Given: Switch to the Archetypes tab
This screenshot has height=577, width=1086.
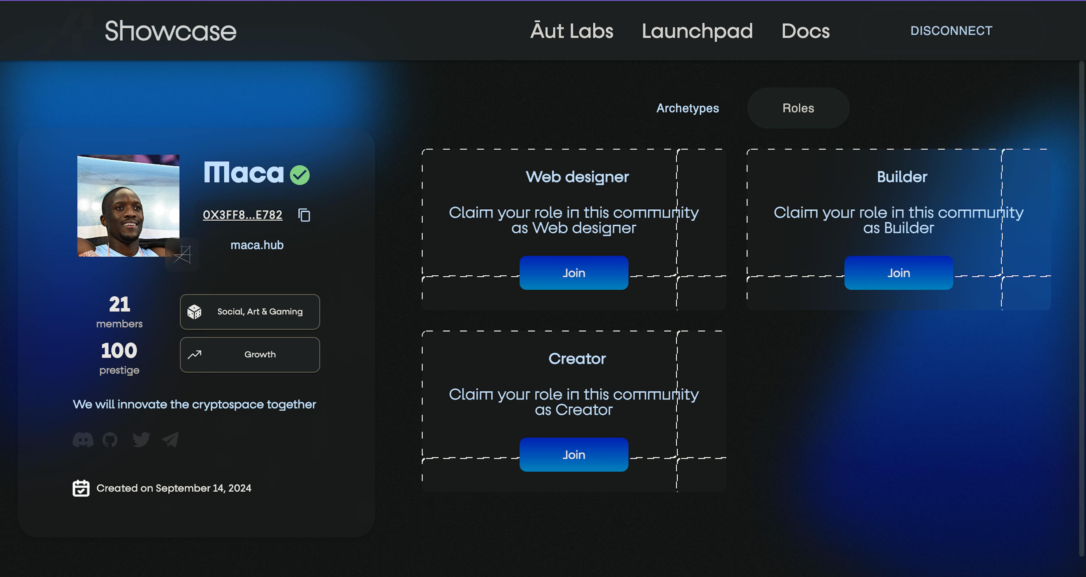Looking at the screenshot, I should pyautogui.click(x=688, y=108).
